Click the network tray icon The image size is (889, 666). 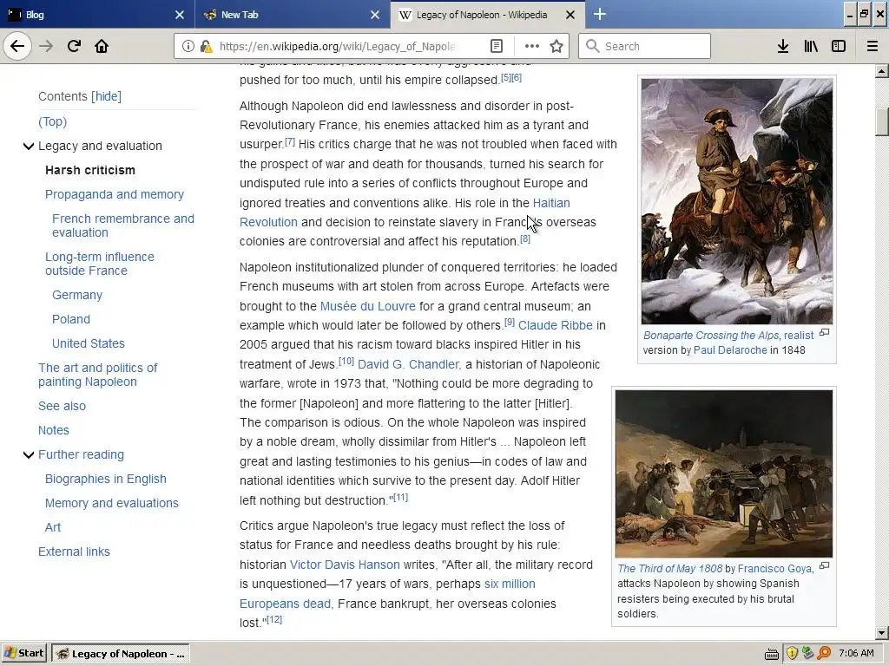pyautogui.click(x=807, y=654)
